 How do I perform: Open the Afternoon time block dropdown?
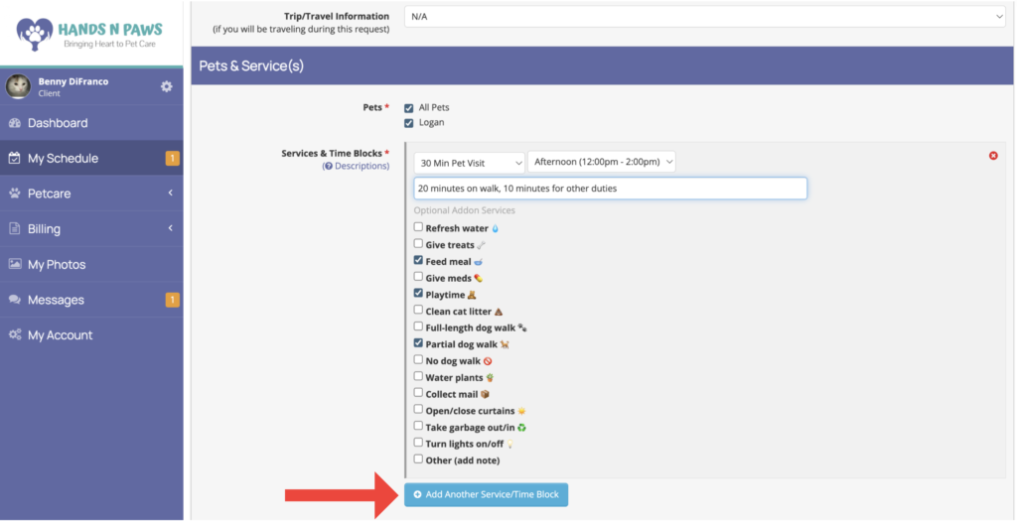click(x=601, y=162)
